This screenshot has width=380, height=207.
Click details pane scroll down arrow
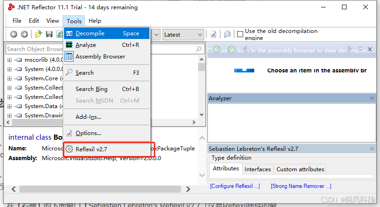point(202,175)
